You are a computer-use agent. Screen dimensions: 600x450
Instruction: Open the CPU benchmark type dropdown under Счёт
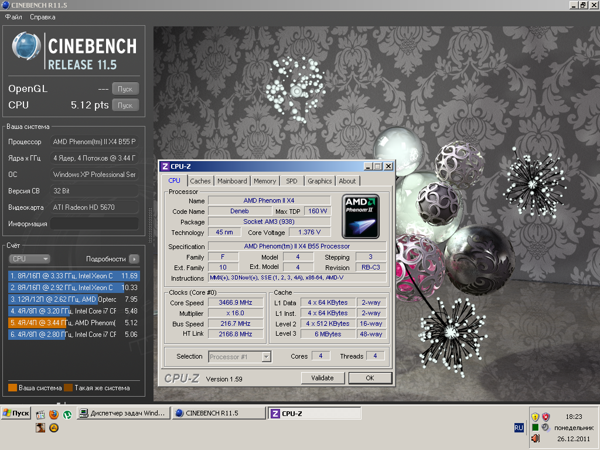(x=29, y=259)
